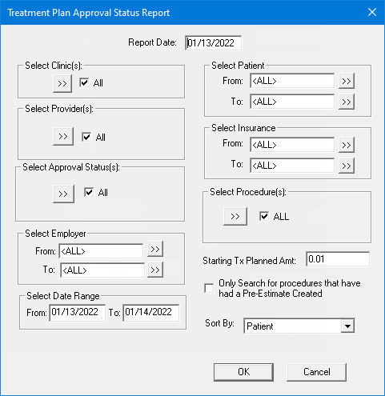This screenshot has height=396, width=385.
Task: Browse for the Select Patient To value
Action: [347, 102]
